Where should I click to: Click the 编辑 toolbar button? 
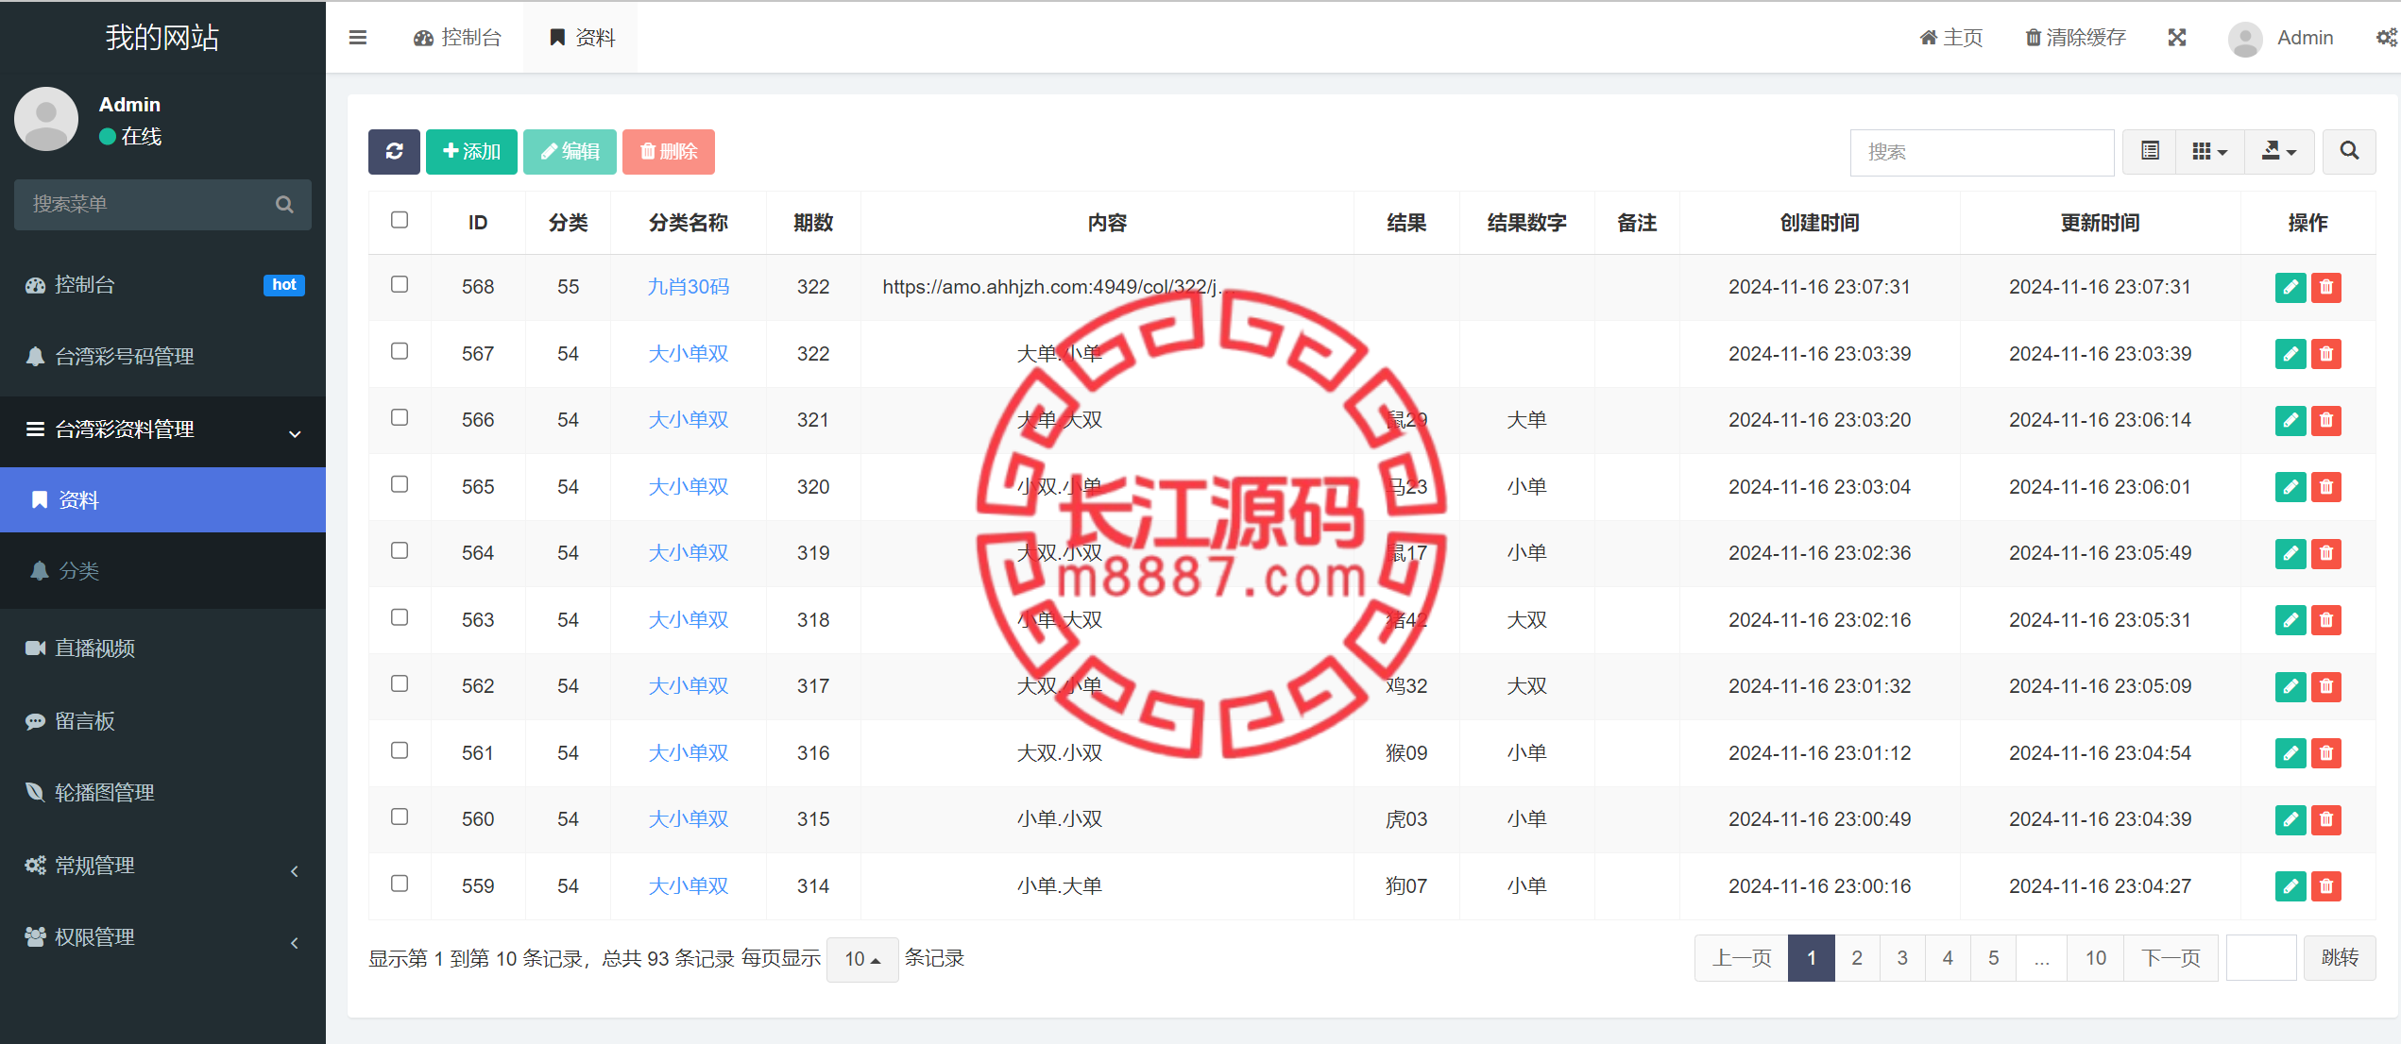point(570,152)
